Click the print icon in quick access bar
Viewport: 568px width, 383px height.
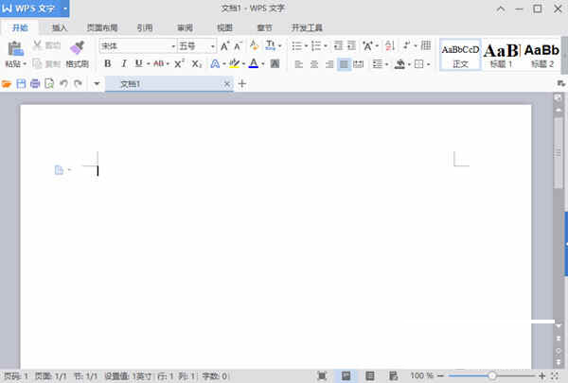click(x=35, y=84)
